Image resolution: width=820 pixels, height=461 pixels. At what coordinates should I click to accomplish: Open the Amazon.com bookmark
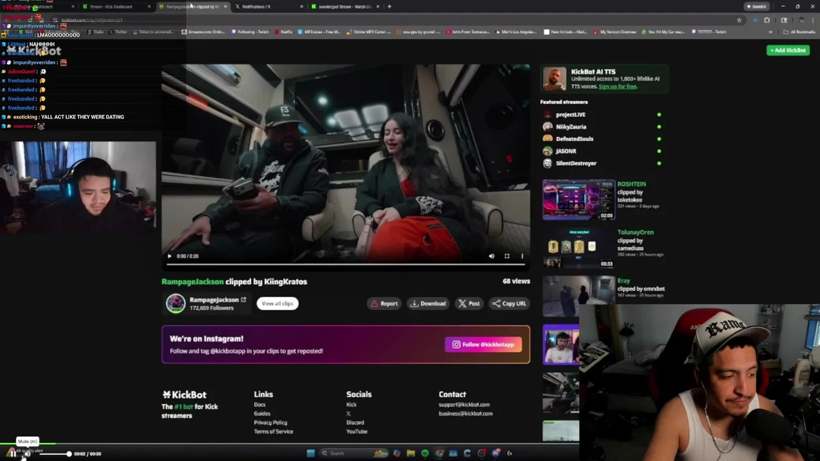coord(204,31)
